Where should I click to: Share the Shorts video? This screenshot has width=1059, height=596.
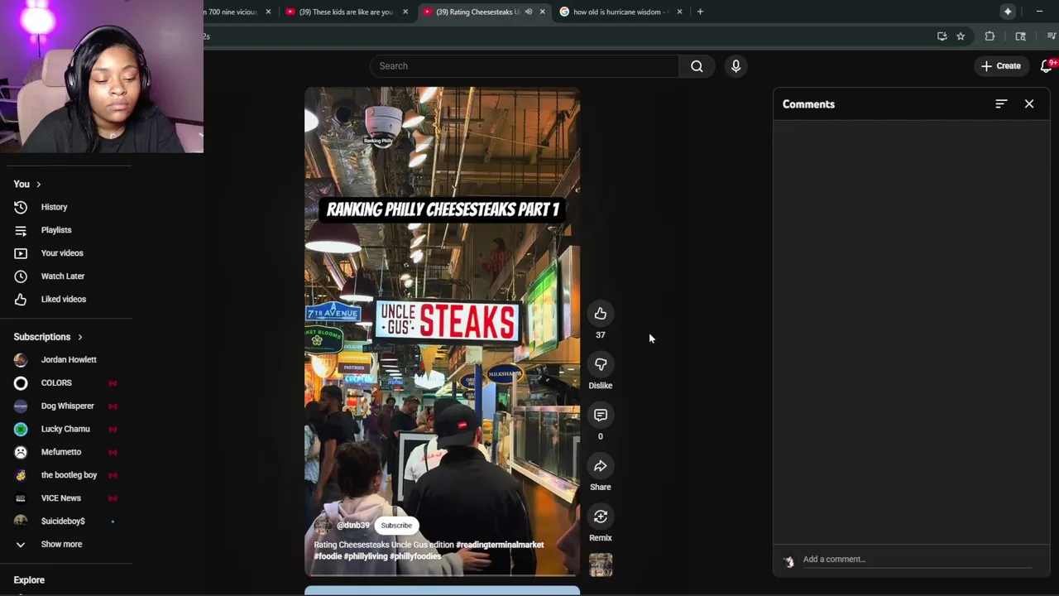click(x=601, y=466)
